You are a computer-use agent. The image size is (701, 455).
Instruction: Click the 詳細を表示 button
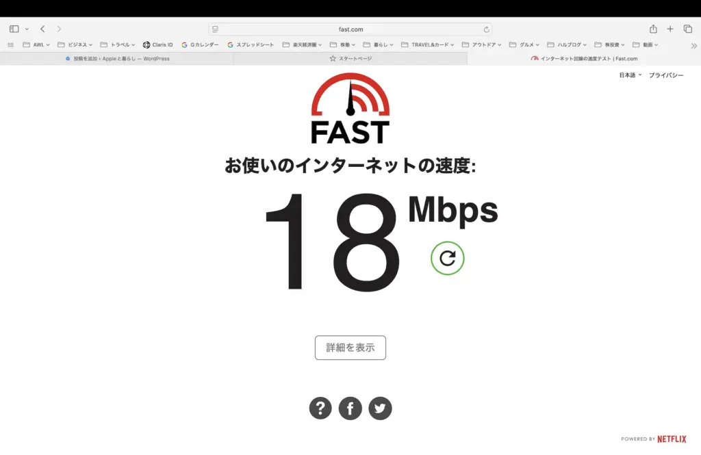(x=350, y=348)
